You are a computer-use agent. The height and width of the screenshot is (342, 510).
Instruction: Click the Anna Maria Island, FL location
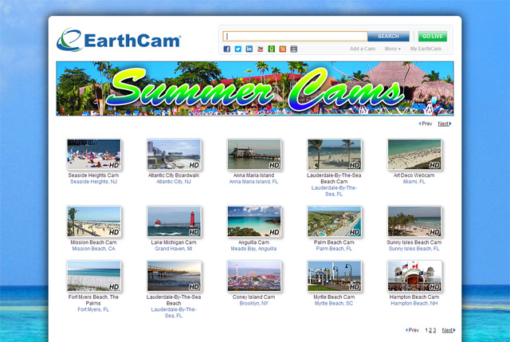tap(253, 182)
